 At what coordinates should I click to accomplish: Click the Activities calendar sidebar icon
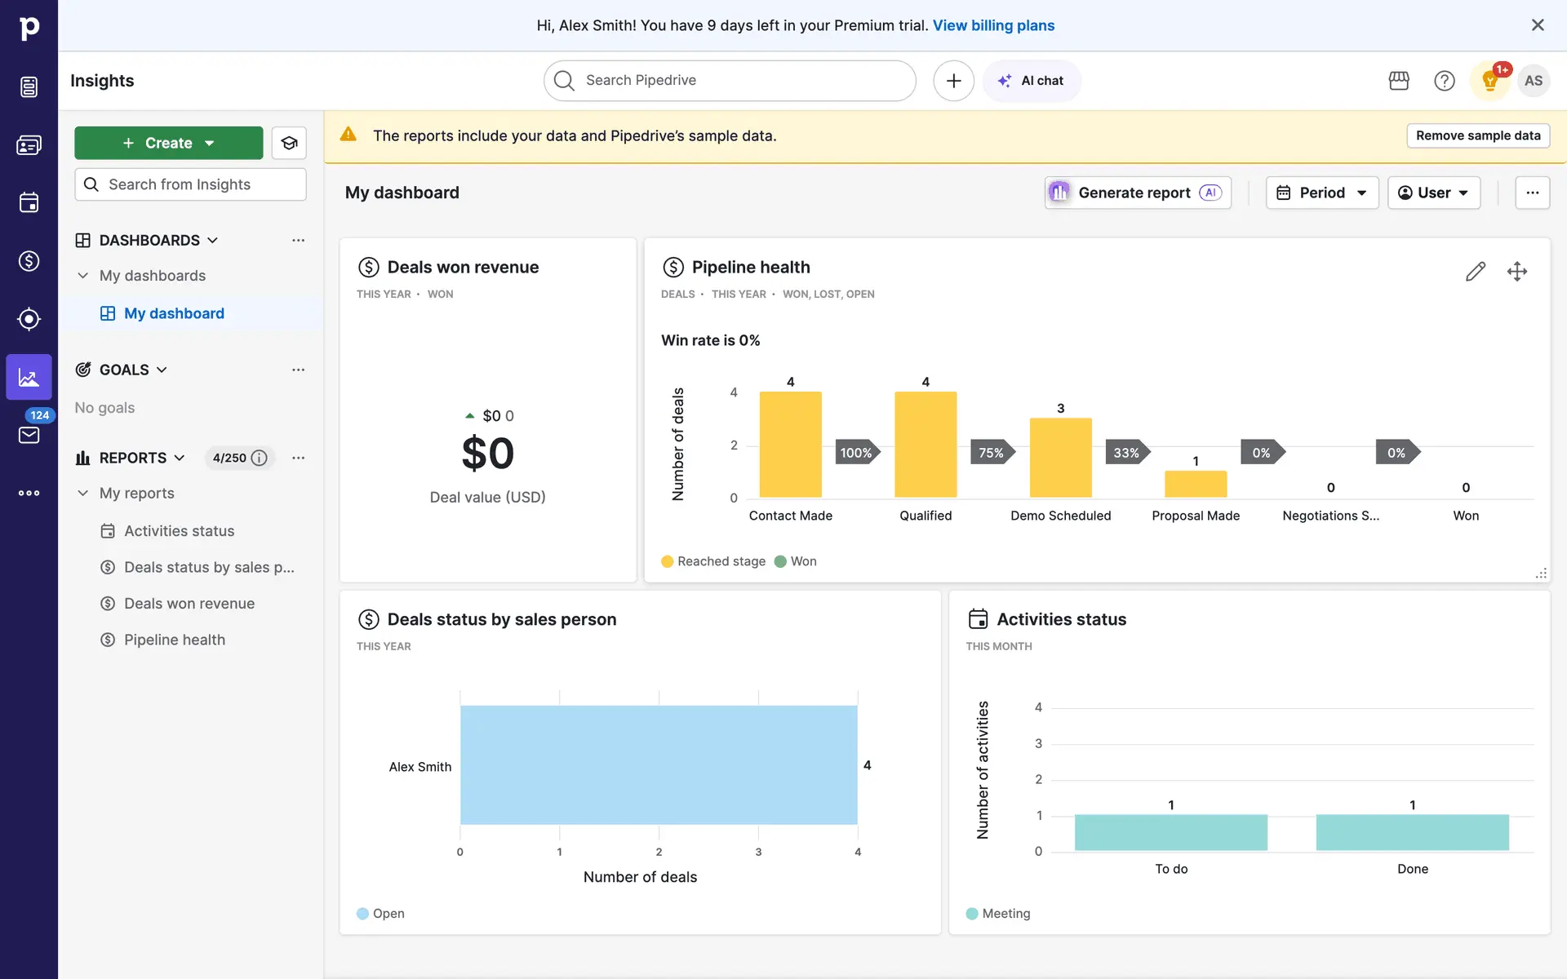point(29,202)
